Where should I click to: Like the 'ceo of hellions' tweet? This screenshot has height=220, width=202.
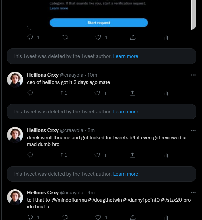click(x=98, y=93)
